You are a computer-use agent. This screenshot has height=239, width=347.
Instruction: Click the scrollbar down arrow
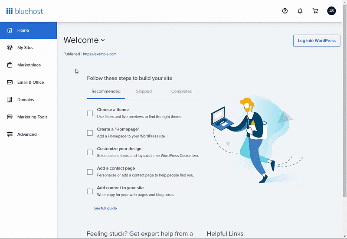pyautogui.click(x=344, y=236)
